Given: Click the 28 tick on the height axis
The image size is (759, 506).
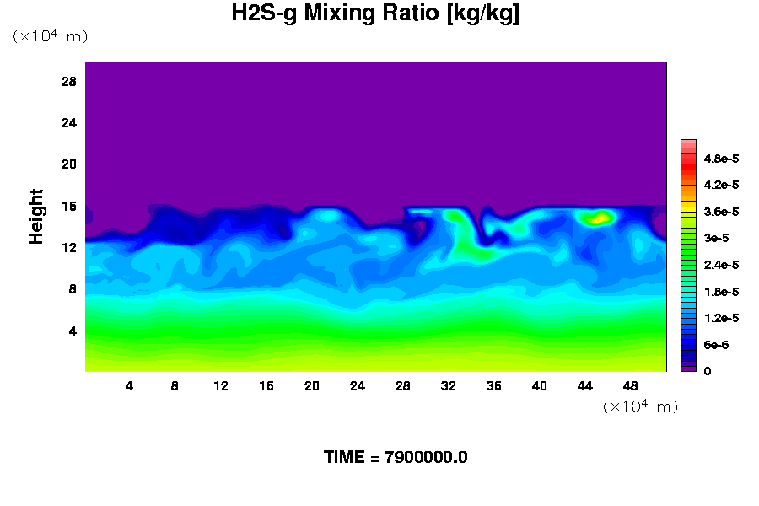Looking at the screenshot, I should (x=69, y=81).
